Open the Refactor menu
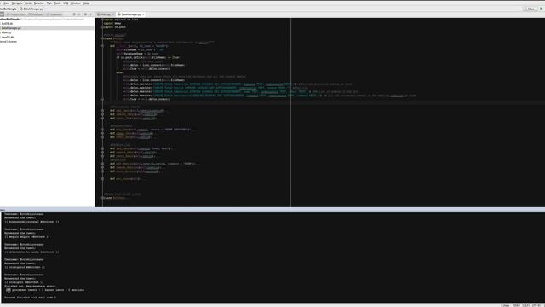 tap(39, 3)
